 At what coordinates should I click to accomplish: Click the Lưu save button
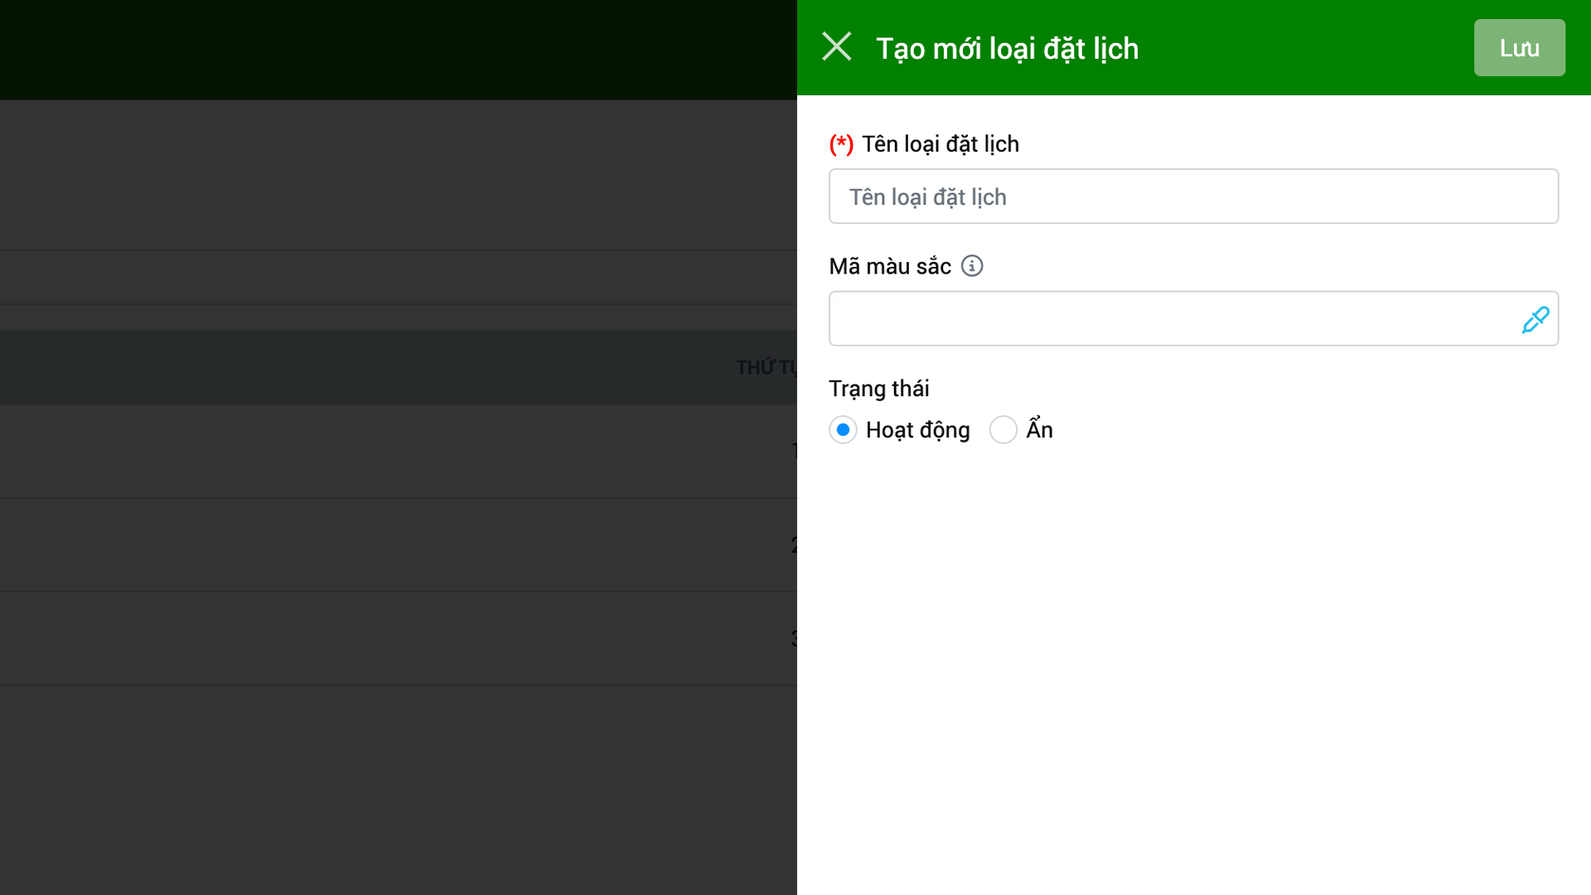1519,48
